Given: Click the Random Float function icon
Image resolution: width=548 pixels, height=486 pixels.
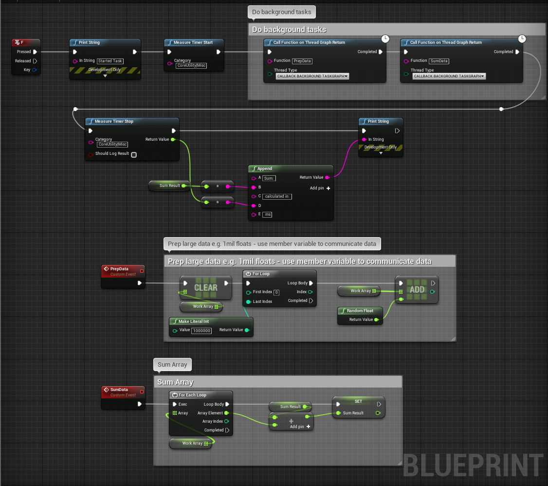Looking at the screenshot, I should (x=344, y=310).
